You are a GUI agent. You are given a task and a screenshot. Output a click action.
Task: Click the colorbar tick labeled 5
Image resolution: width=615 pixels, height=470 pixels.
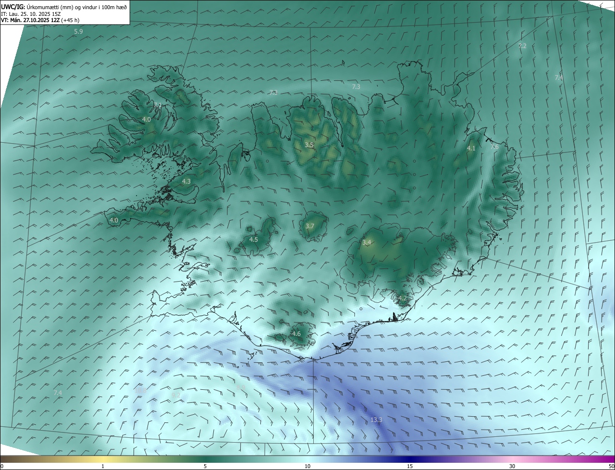point(205,466)
